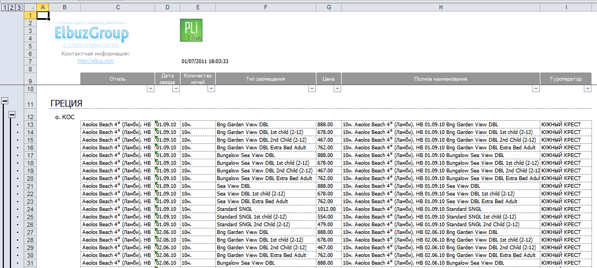Click outline level 3 button
The image size is (597, 268).
coord(18,8)
